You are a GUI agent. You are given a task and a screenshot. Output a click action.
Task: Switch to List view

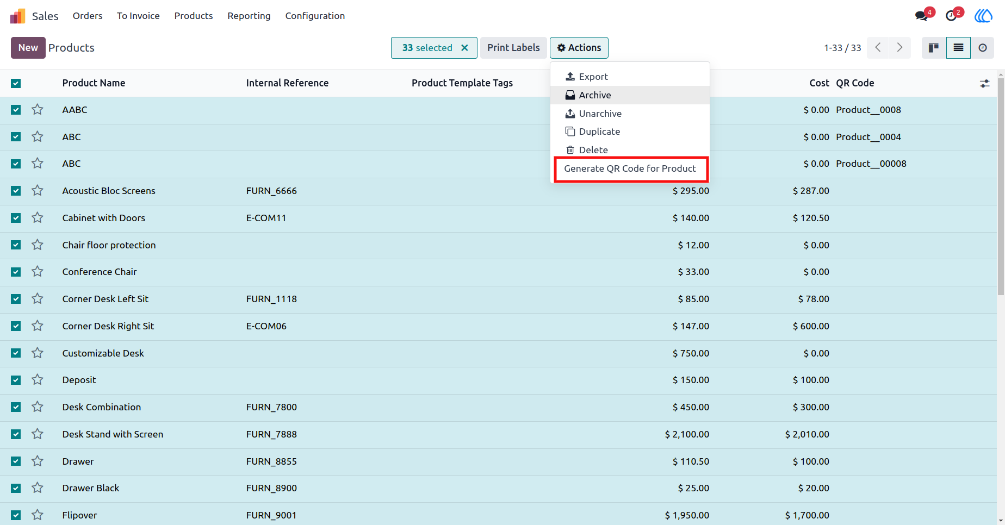(958, 48)
